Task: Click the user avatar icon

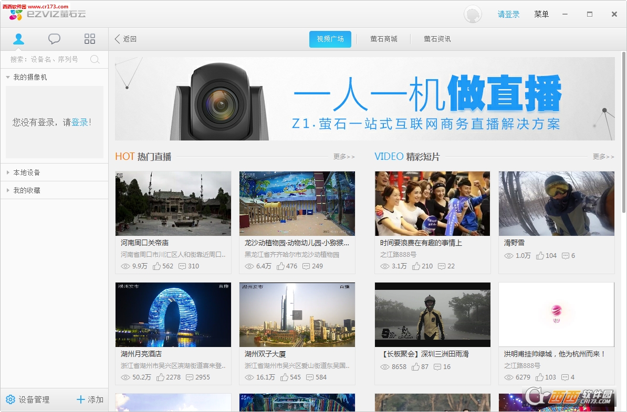Action: 473,14
